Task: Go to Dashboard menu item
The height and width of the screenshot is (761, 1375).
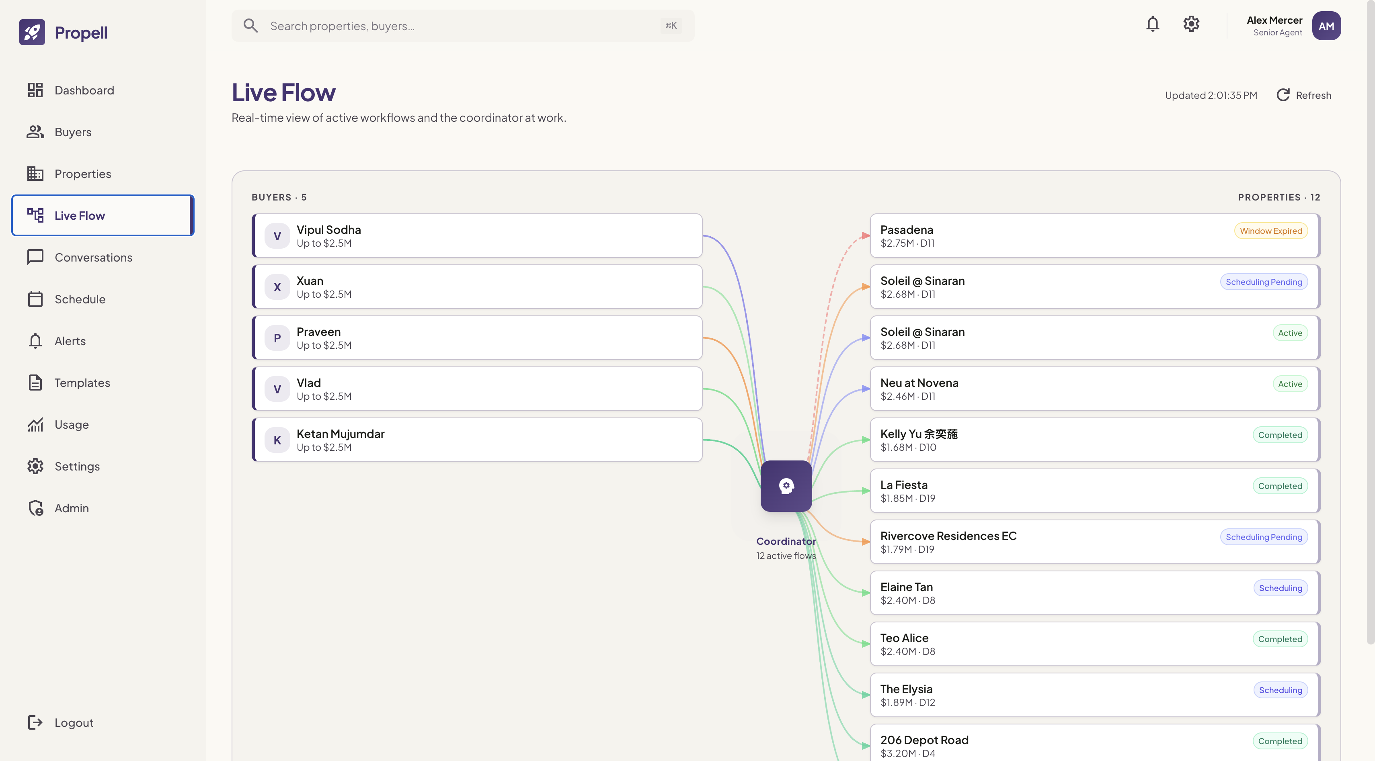Action: click(103, 90)
